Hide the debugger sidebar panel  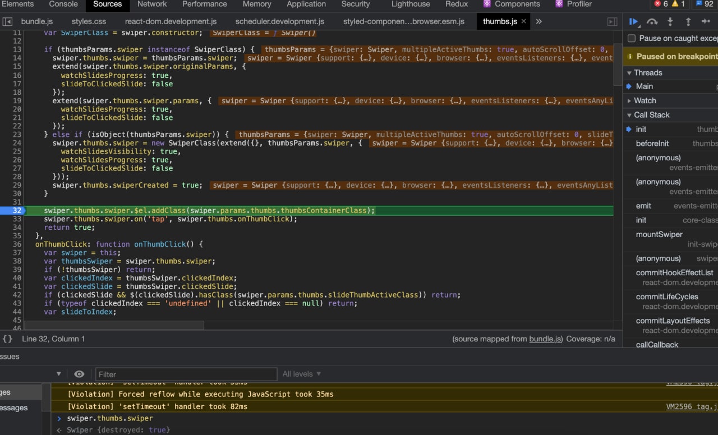[x=612, y=22]
